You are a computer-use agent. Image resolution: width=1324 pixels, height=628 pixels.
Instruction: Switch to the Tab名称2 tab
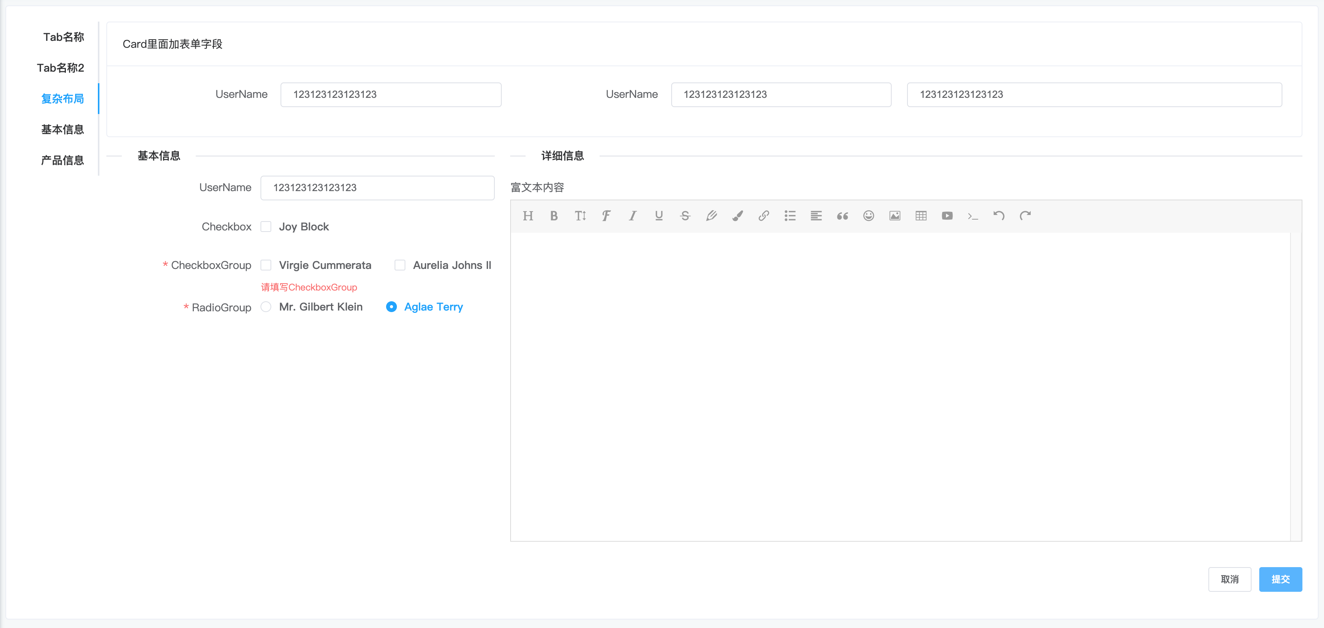coord(60,68)
